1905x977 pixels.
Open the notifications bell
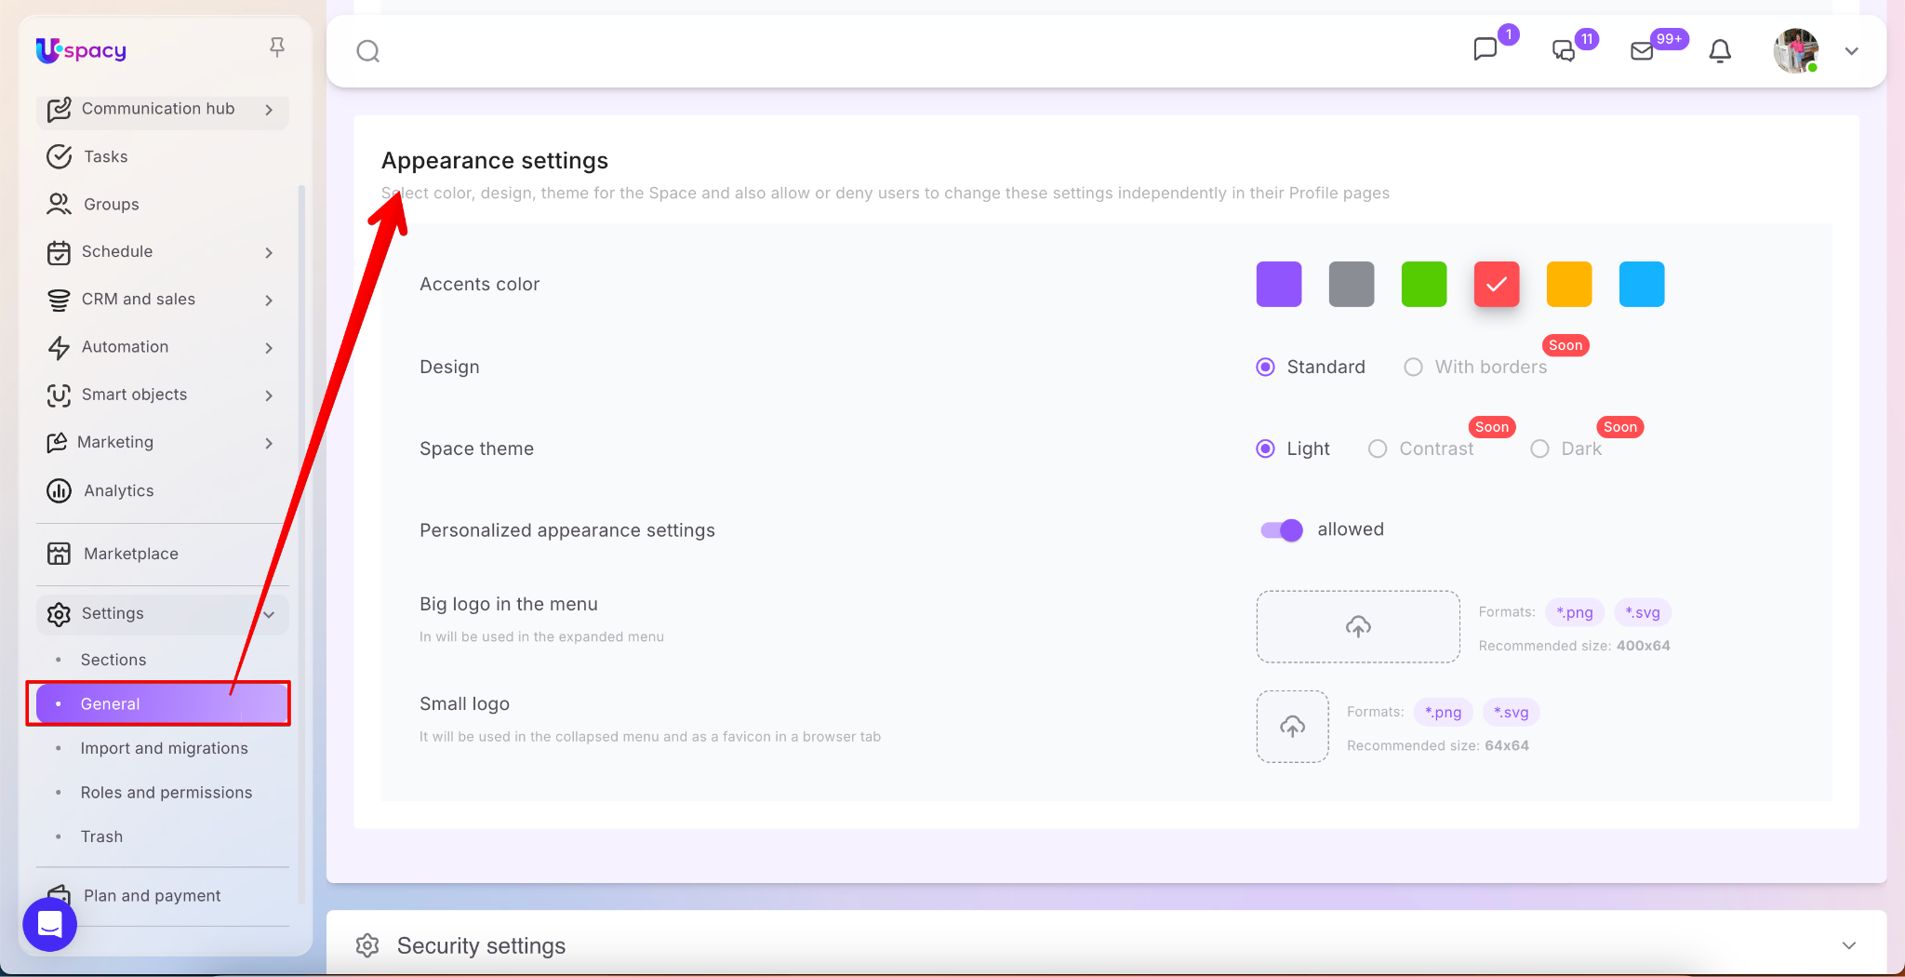1720,51
